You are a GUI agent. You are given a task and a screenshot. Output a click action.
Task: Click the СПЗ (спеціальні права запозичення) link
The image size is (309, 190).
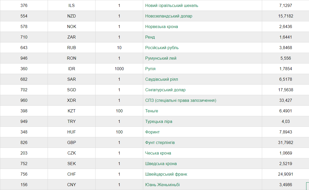181,100
